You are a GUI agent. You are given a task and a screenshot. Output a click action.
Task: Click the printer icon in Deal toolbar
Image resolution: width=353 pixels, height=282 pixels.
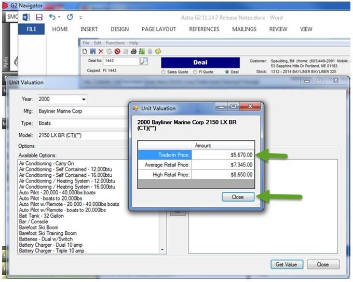point(133,51)
